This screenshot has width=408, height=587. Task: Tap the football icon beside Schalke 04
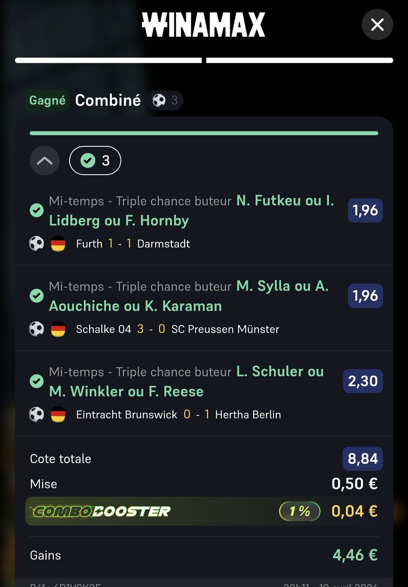(36, 329)
